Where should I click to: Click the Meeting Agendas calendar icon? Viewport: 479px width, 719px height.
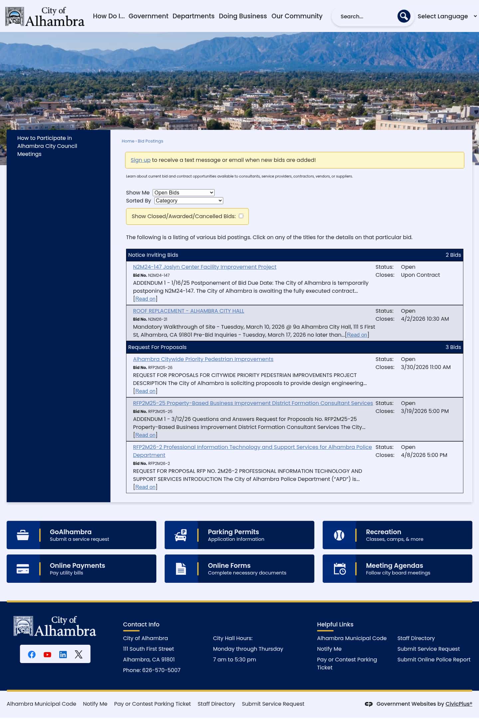pyautogui.click(x=339, y=568)
